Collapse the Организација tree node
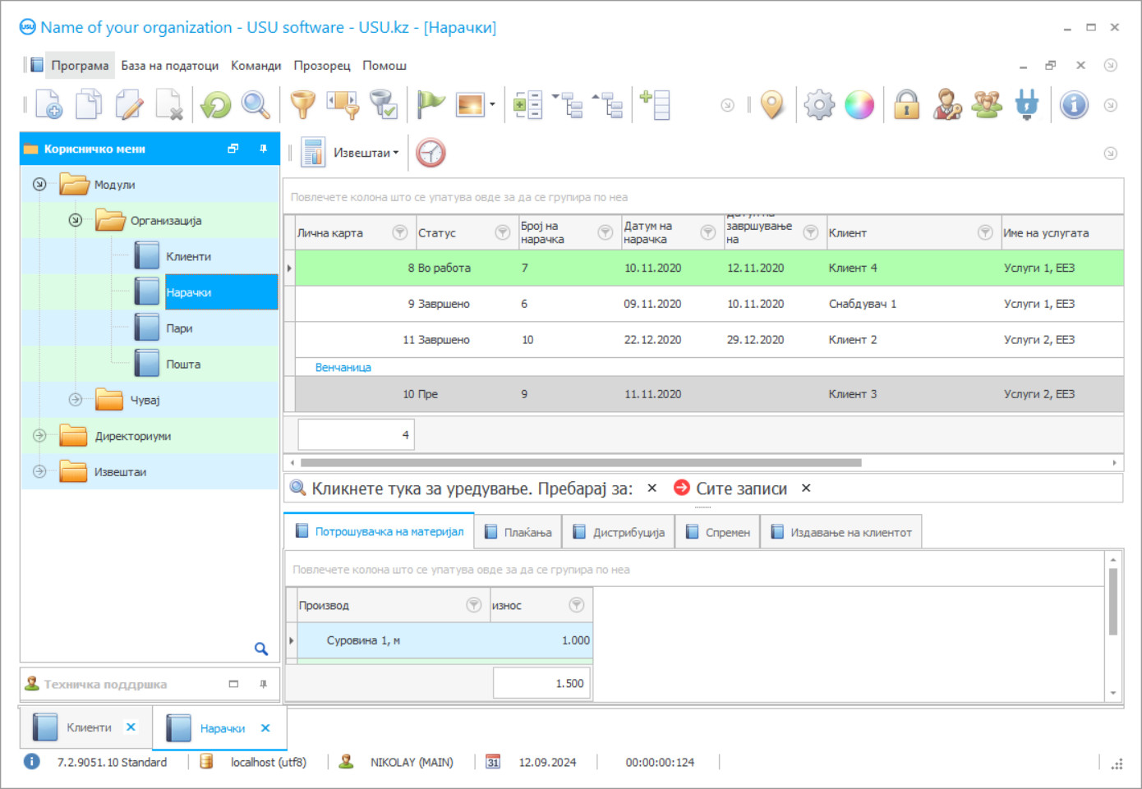The height and width of the screenshot is (789, 1142). [76, 220]
